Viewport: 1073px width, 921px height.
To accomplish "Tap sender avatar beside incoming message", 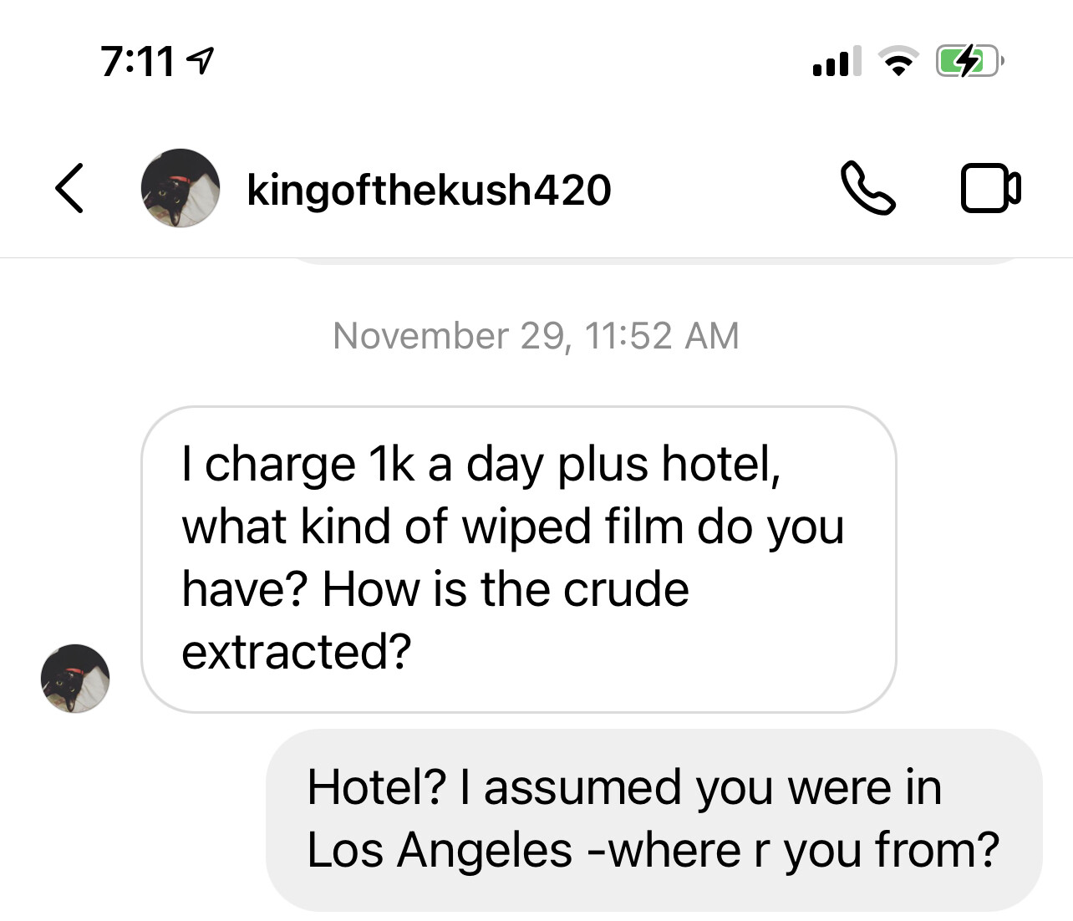I will coord(75,678).
